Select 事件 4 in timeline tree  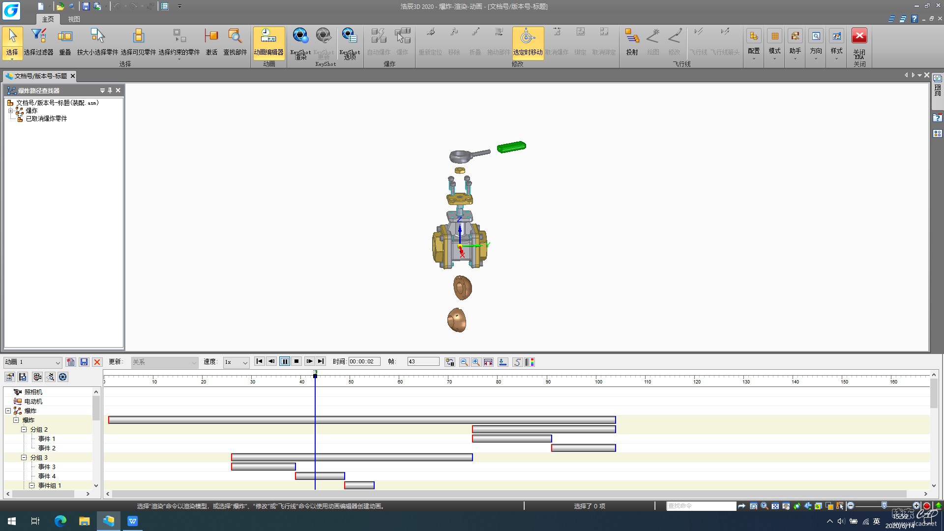(47, 476)
